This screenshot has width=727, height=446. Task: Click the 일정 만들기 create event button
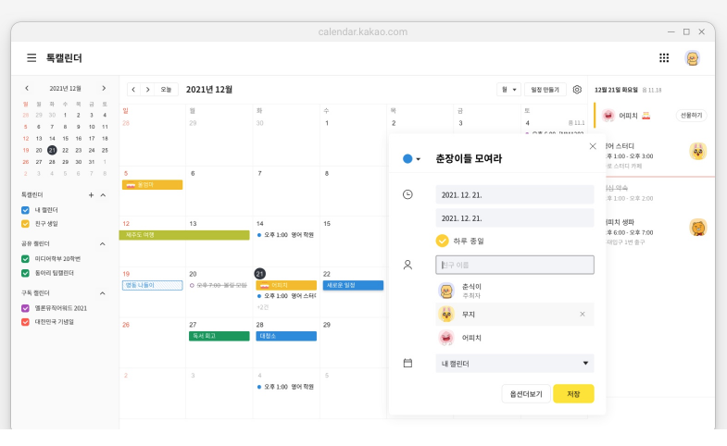coord(545,90)
